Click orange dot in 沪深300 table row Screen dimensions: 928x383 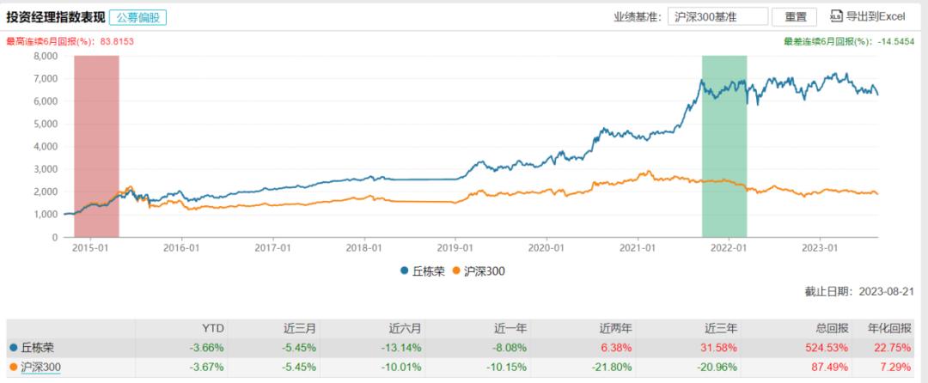pos(12,367)
